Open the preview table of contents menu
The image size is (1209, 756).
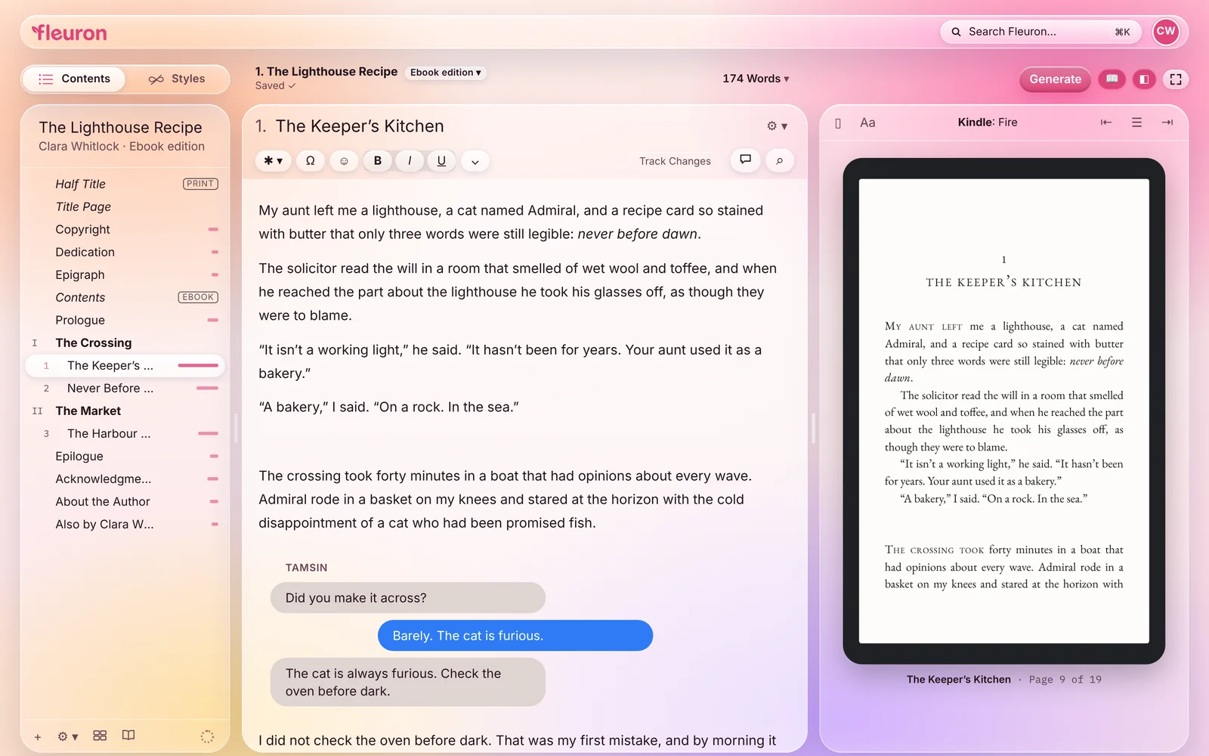click(1136, 122)
